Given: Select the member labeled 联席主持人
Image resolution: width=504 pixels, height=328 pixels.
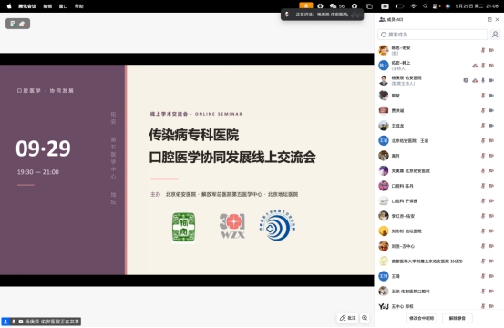Looking at the screenshot, I should (x=439, y=80).
